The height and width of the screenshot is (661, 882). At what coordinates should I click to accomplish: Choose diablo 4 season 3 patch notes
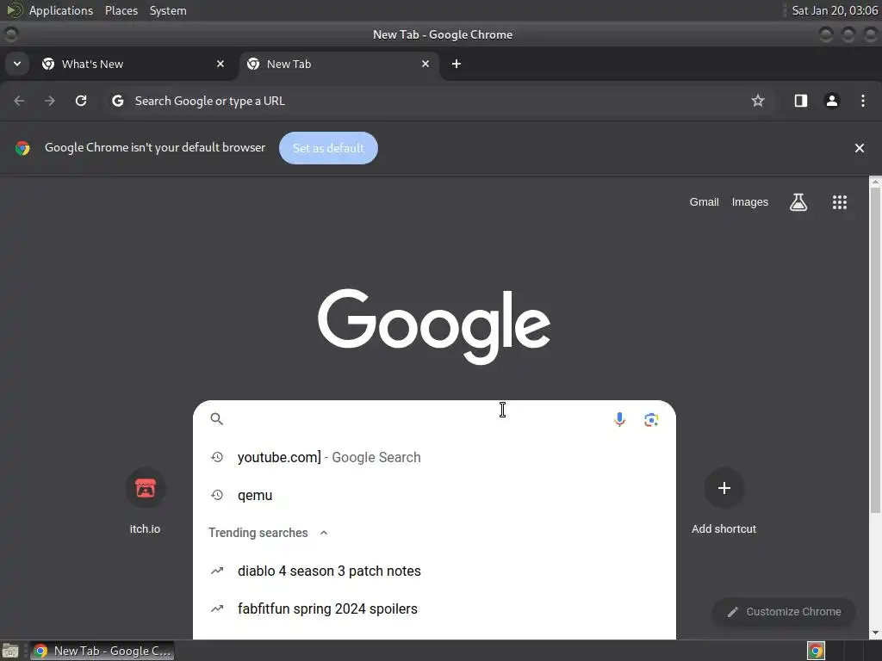point(434,571)
